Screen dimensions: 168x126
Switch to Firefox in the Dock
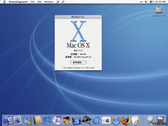click(126, 120)
